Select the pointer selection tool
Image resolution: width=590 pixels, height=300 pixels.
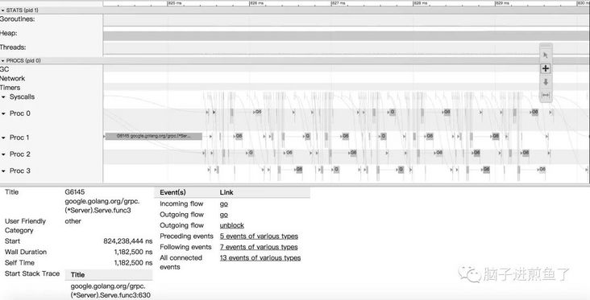(546, 56)
